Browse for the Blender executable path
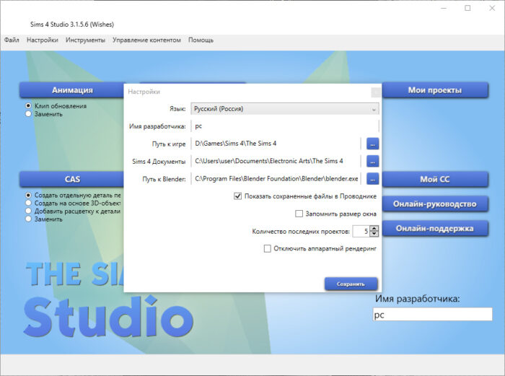505x376 pixels. [373, 179]
